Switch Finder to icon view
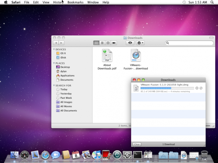Image resolution: width=218 pixels, height=163 pixels. tap(96, 43)
